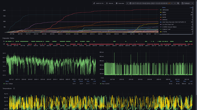This screenshot has height=110, width=197.
Task: Sort Bus Current legend by Min
Action: (171, 81)
